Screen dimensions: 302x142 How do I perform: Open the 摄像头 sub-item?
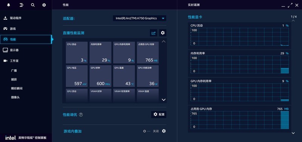15,97
